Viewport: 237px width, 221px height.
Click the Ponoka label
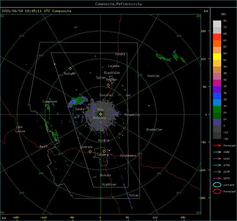point(120,54)
